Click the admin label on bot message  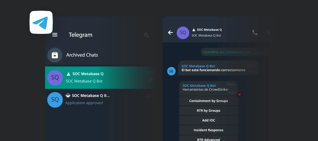pyautogui.click(x=252, y=65)
